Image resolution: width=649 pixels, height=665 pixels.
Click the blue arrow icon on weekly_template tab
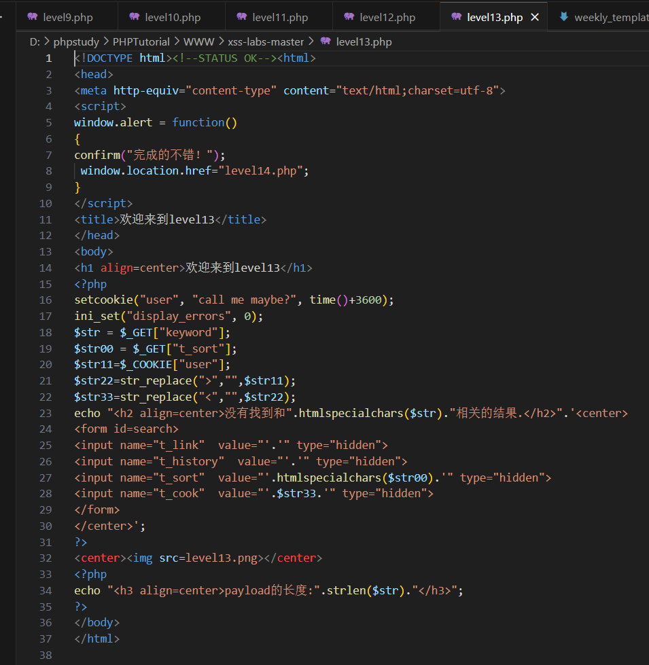click(564, 16)
